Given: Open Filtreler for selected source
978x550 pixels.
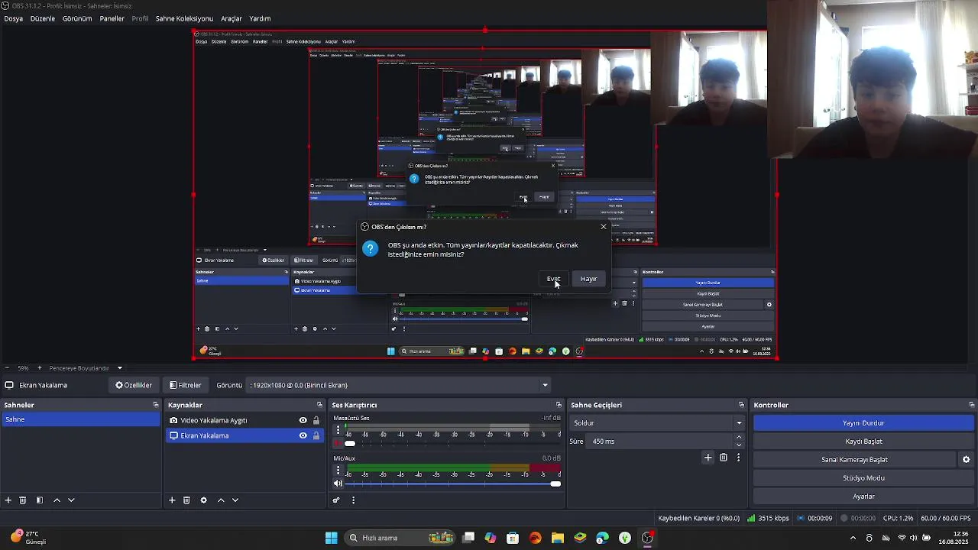Looking at the screenshot, I should (x=186, y=385).
